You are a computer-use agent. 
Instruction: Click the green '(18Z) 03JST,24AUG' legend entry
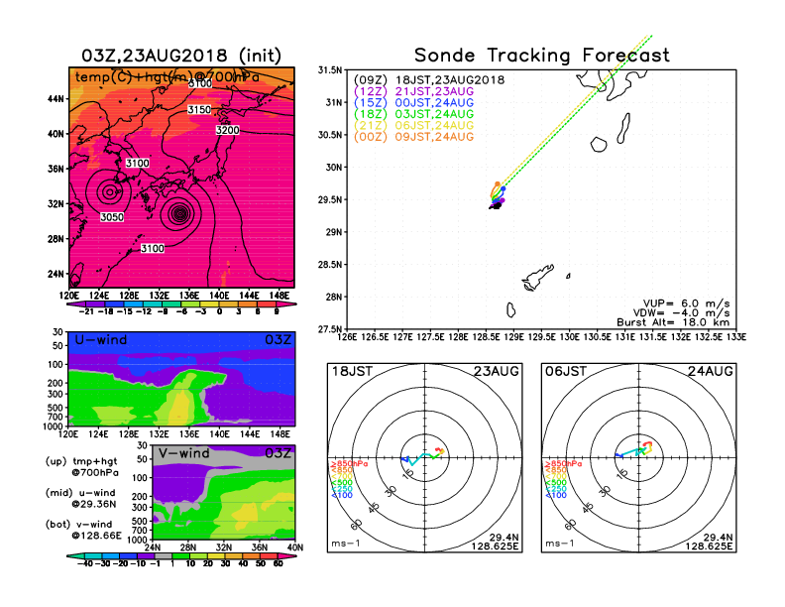click(x=413, y=114)
